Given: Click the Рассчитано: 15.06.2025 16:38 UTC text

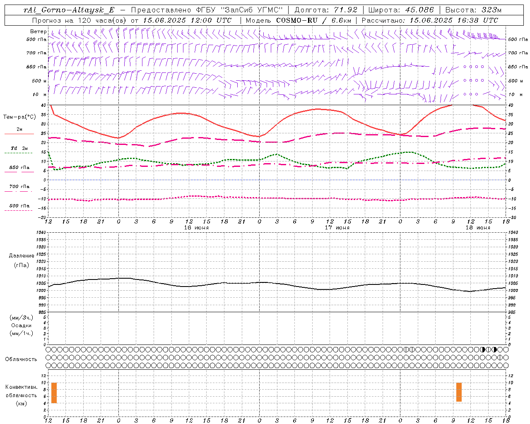Looking at the screenshot, I should click(430, 20).
